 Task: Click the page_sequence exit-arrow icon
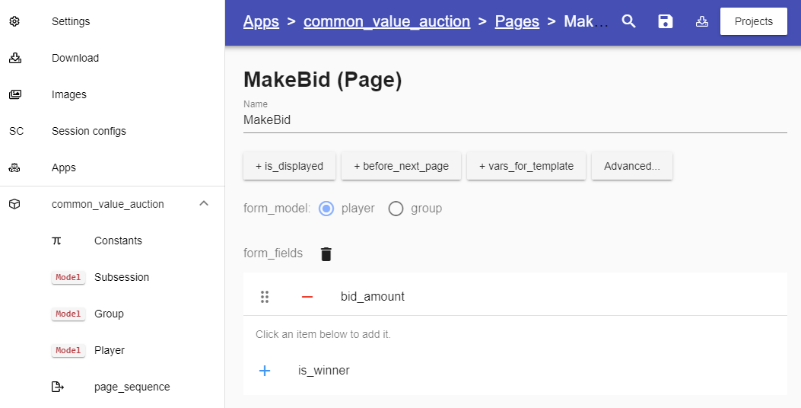[58, 387]
